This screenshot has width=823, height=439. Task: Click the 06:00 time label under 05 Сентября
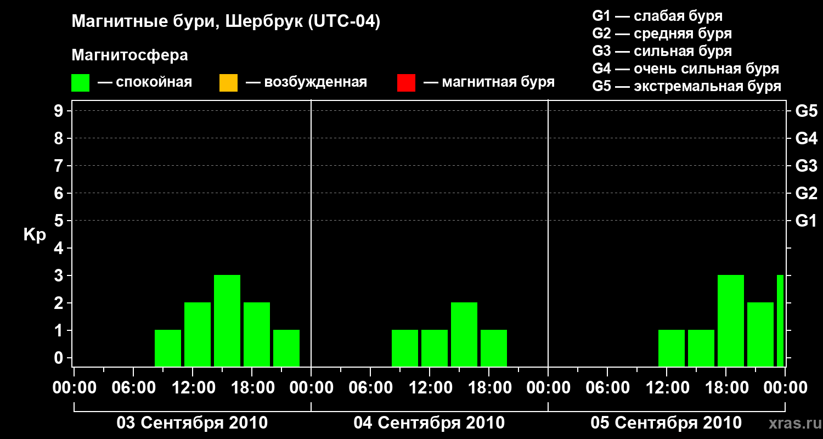(607, 388)
